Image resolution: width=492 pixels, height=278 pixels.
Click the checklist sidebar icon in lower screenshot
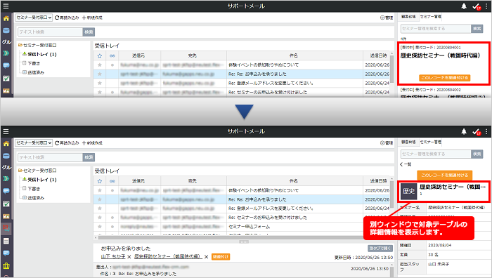[6, 204]
